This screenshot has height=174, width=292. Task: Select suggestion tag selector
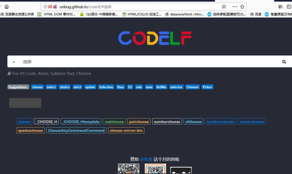[x=176, y=87]
